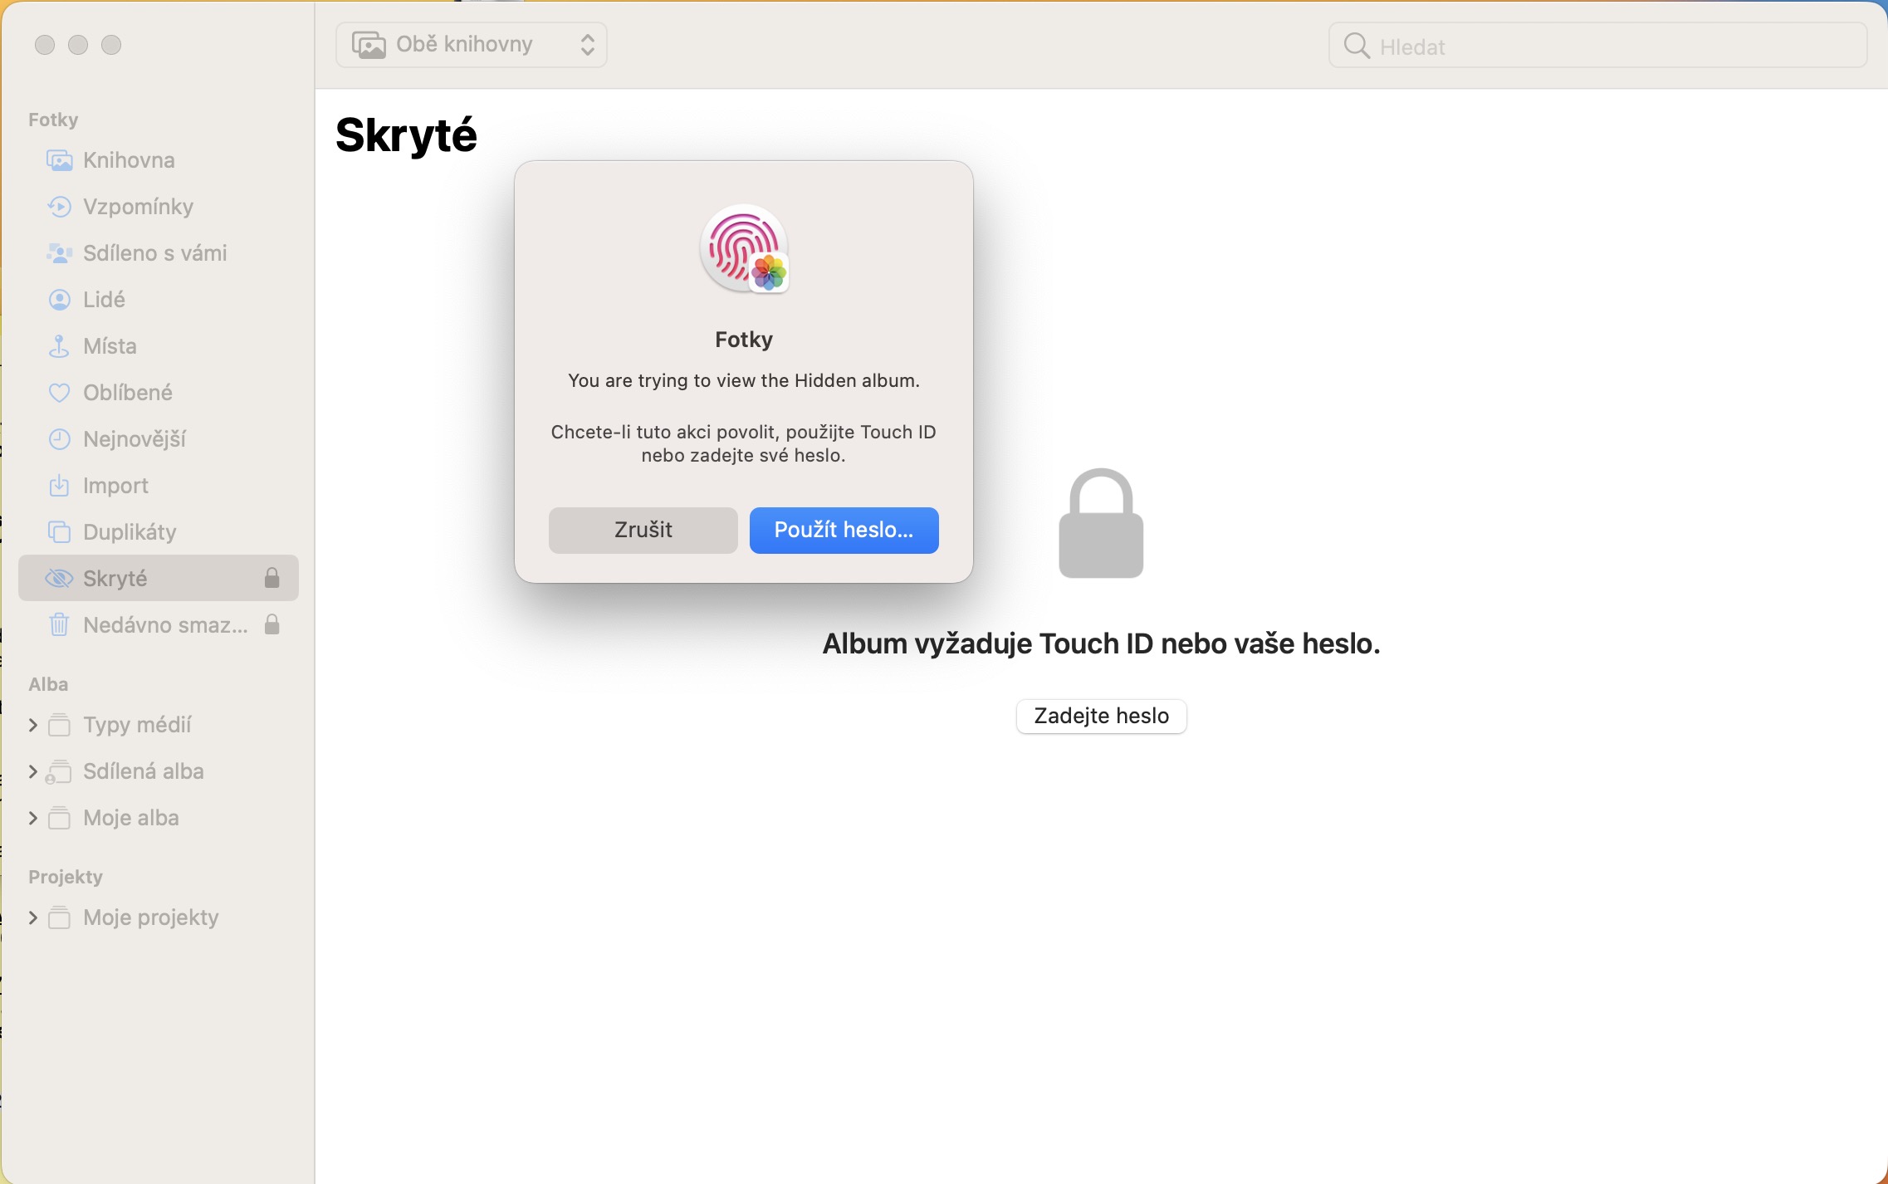
Task: Expand Moje projekty disclosure arrow
Action: click(x=33, y=917)
